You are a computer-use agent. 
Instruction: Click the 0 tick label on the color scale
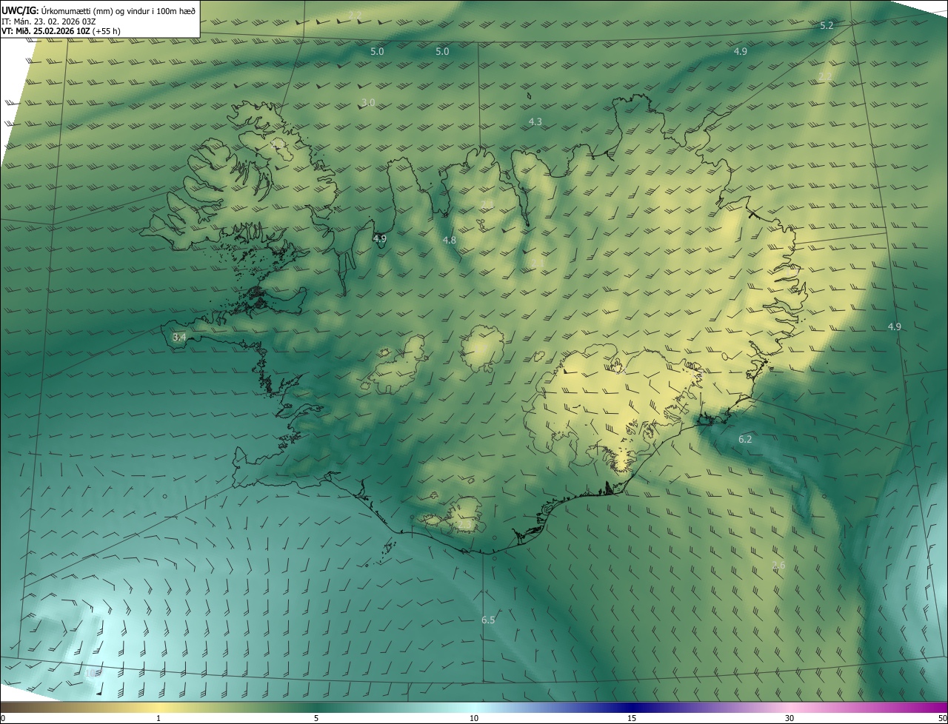pyautogui.click(x=3, y=718)
